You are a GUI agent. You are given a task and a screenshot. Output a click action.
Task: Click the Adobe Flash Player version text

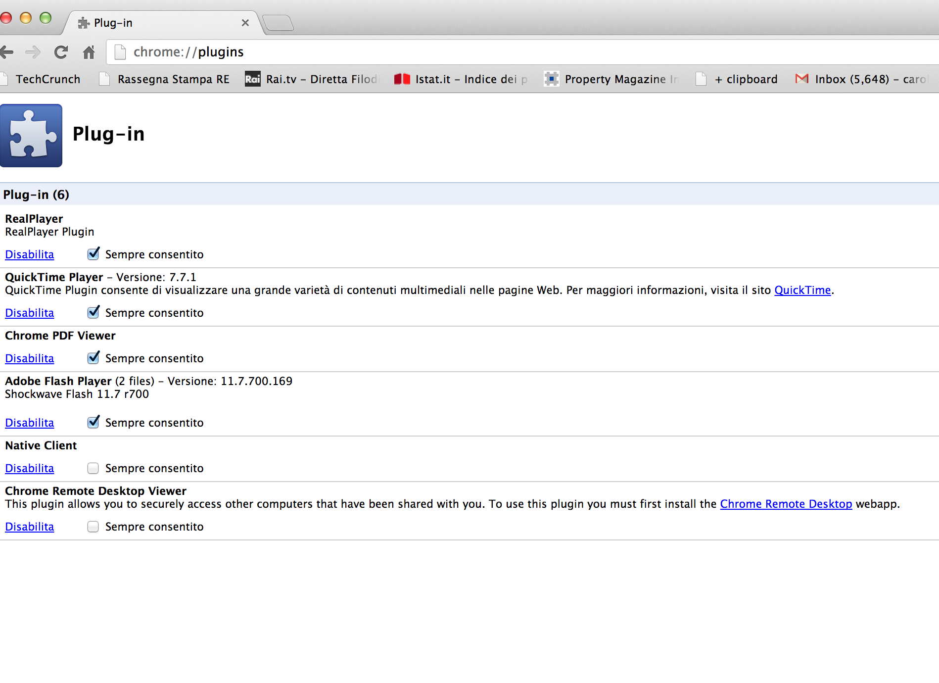pos(230,381)
